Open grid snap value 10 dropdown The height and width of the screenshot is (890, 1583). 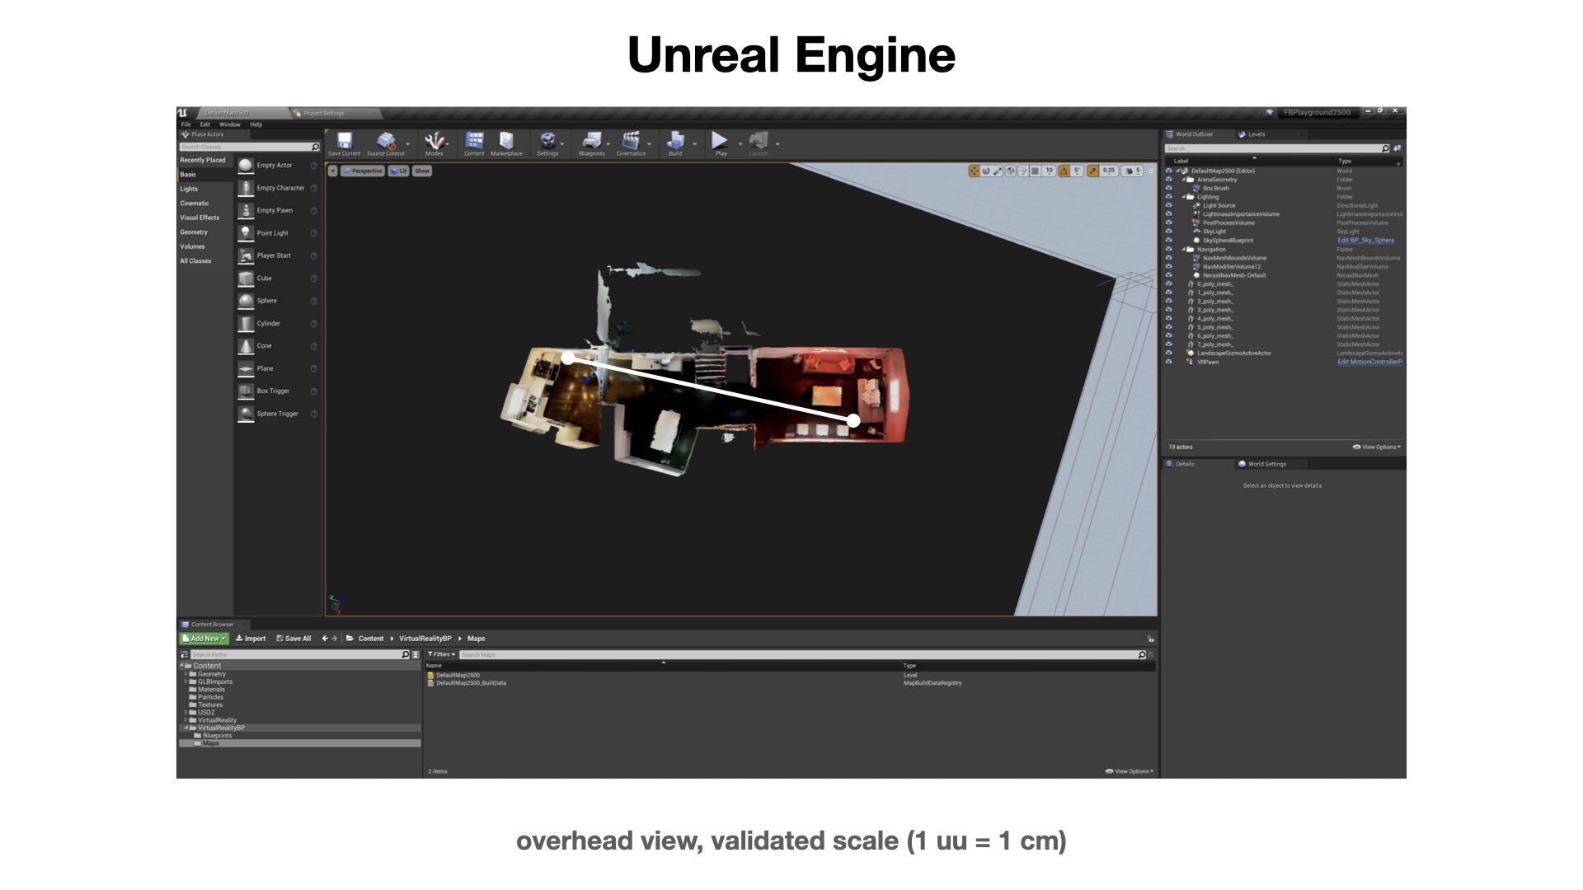point(1049,171)
